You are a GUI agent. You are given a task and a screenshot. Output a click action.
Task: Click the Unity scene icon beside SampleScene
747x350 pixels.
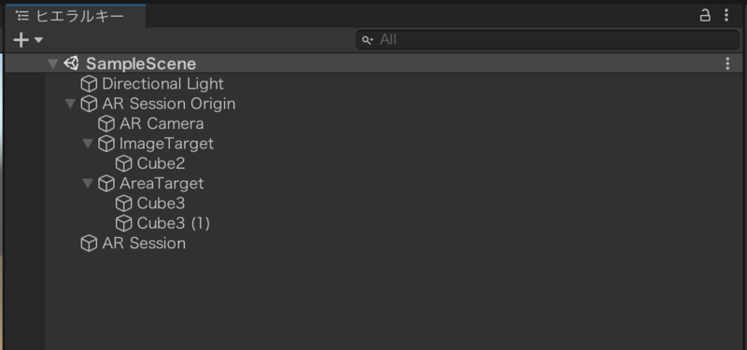[x=72, y=63]
